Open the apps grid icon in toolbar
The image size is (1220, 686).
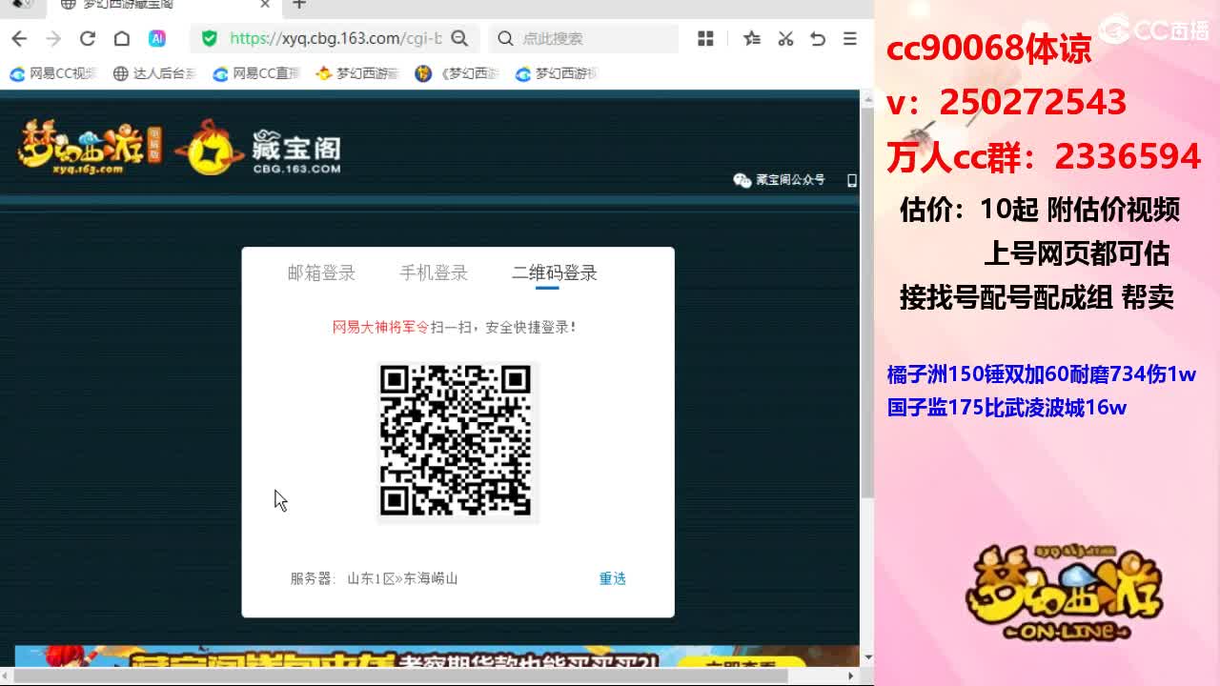705,38
